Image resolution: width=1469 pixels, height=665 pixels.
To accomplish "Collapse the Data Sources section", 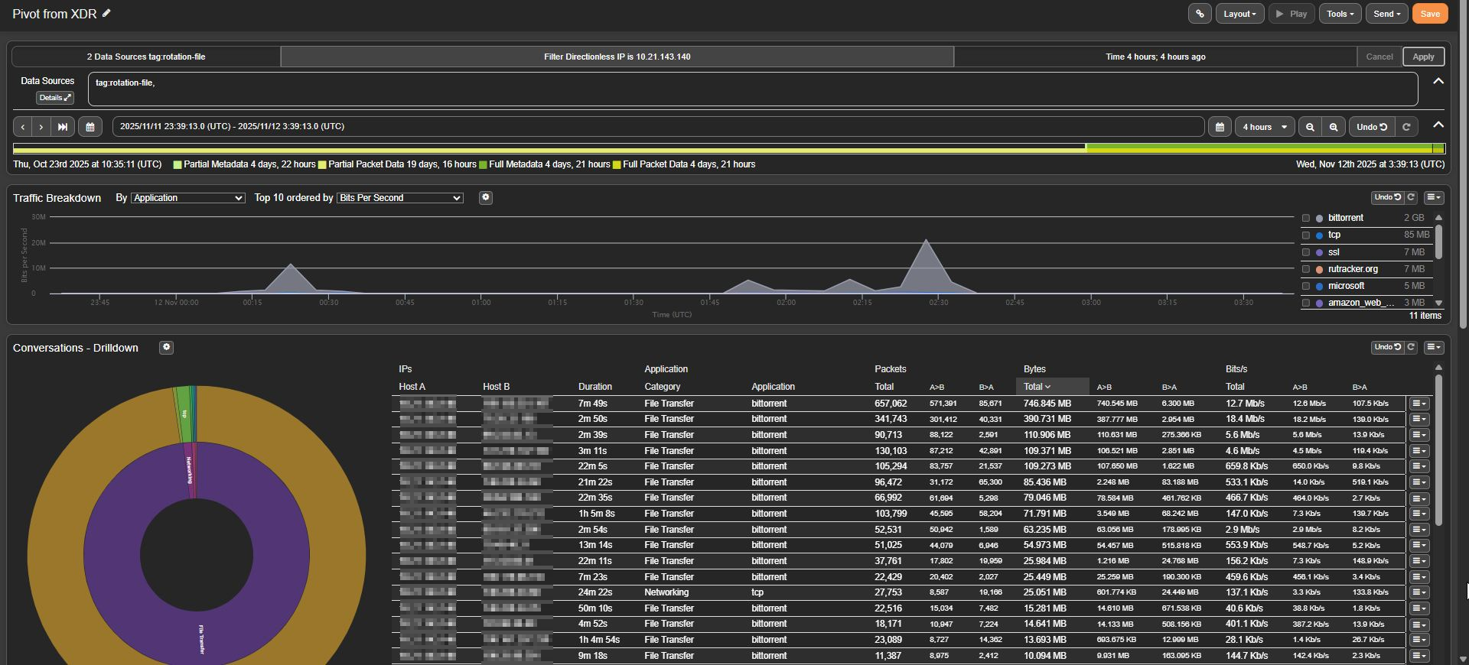I will click(x=1438, y=81).
